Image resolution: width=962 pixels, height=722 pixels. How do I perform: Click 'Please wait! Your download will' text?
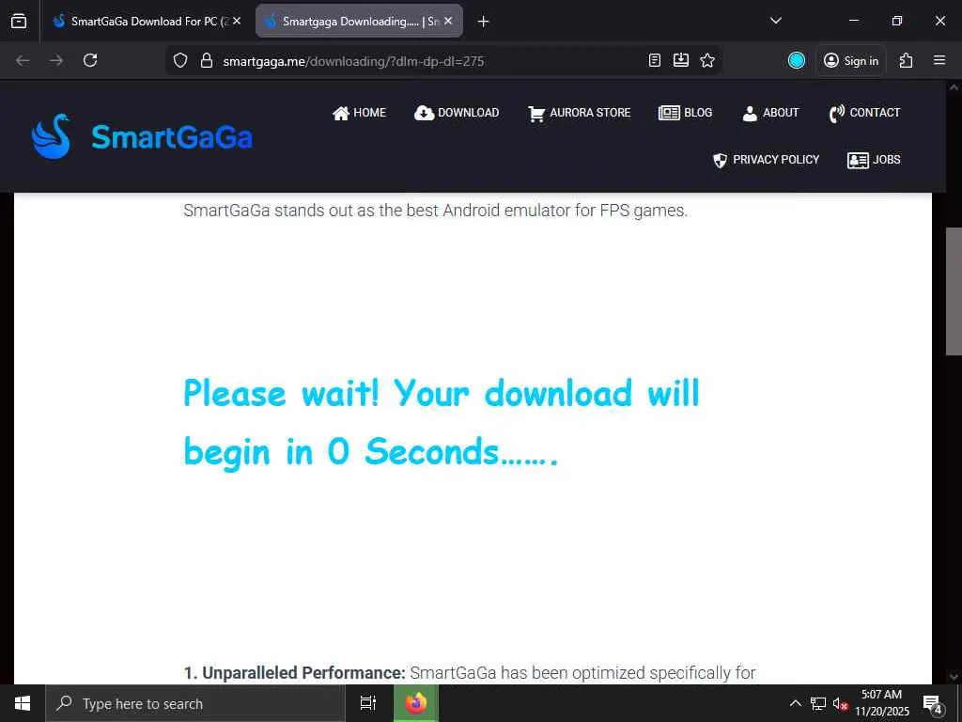pyautogui.click(x=442, y=393)
